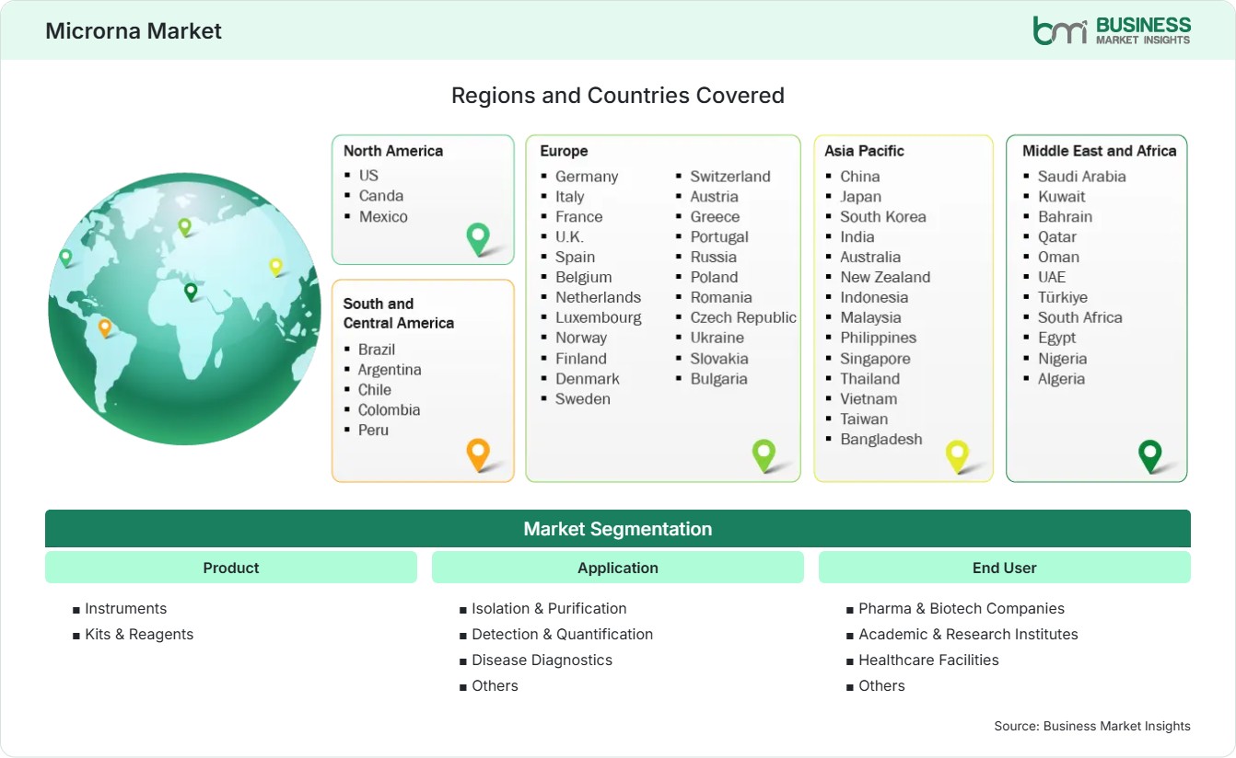The image size is (1236, 758).
Task: Click Czech Republic in Europe list
Action: 743,317
